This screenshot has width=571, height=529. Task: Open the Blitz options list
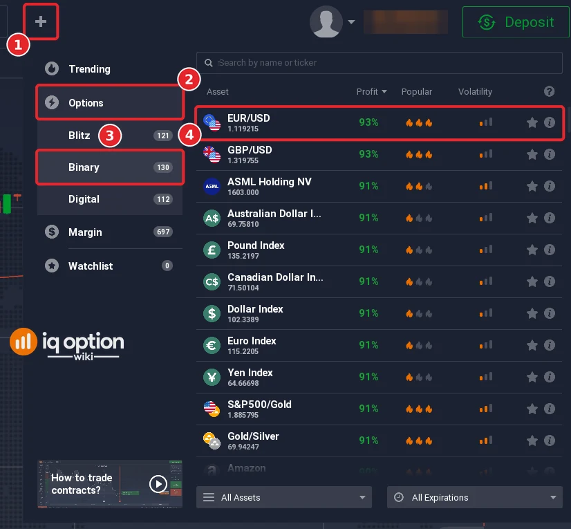coord(111,136)
